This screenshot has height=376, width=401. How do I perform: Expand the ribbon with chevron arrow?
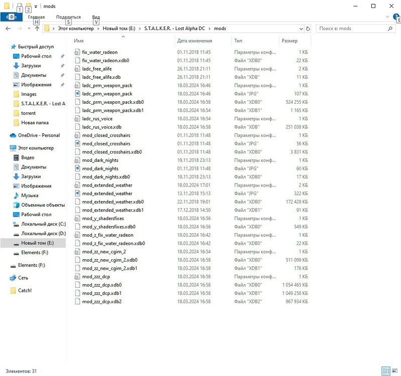pyautogui.click(x=387, y=17)
